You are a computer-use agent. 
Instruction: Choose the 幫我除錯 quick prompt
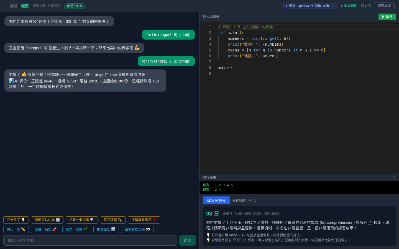[113, 220]
